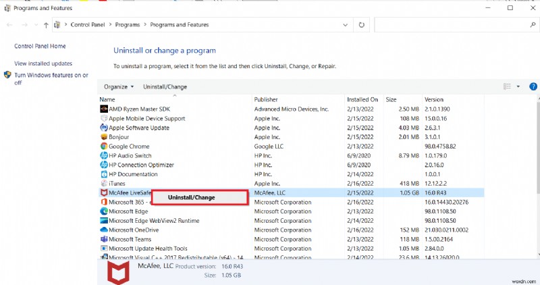Click the Programs and Features breadcrumb
540x285 pixels.
point(180,25)
